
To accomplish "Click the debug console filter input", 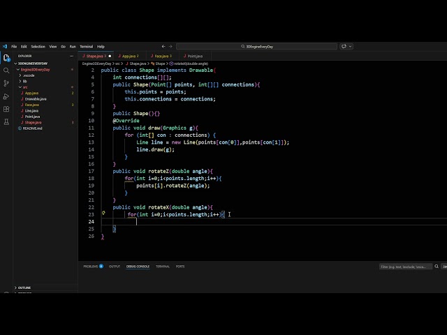I will [405, 267].
